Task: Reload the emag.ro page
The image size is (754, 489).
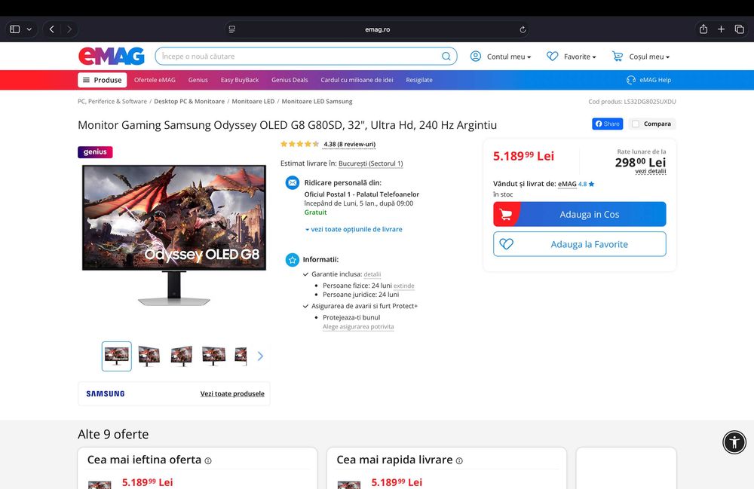Action: click(523, 29)
